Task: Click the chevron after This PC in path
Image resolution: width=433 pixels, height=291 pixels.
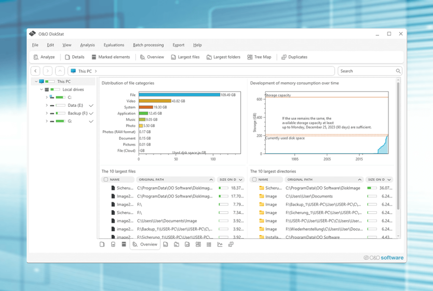Action: (96, 71)
